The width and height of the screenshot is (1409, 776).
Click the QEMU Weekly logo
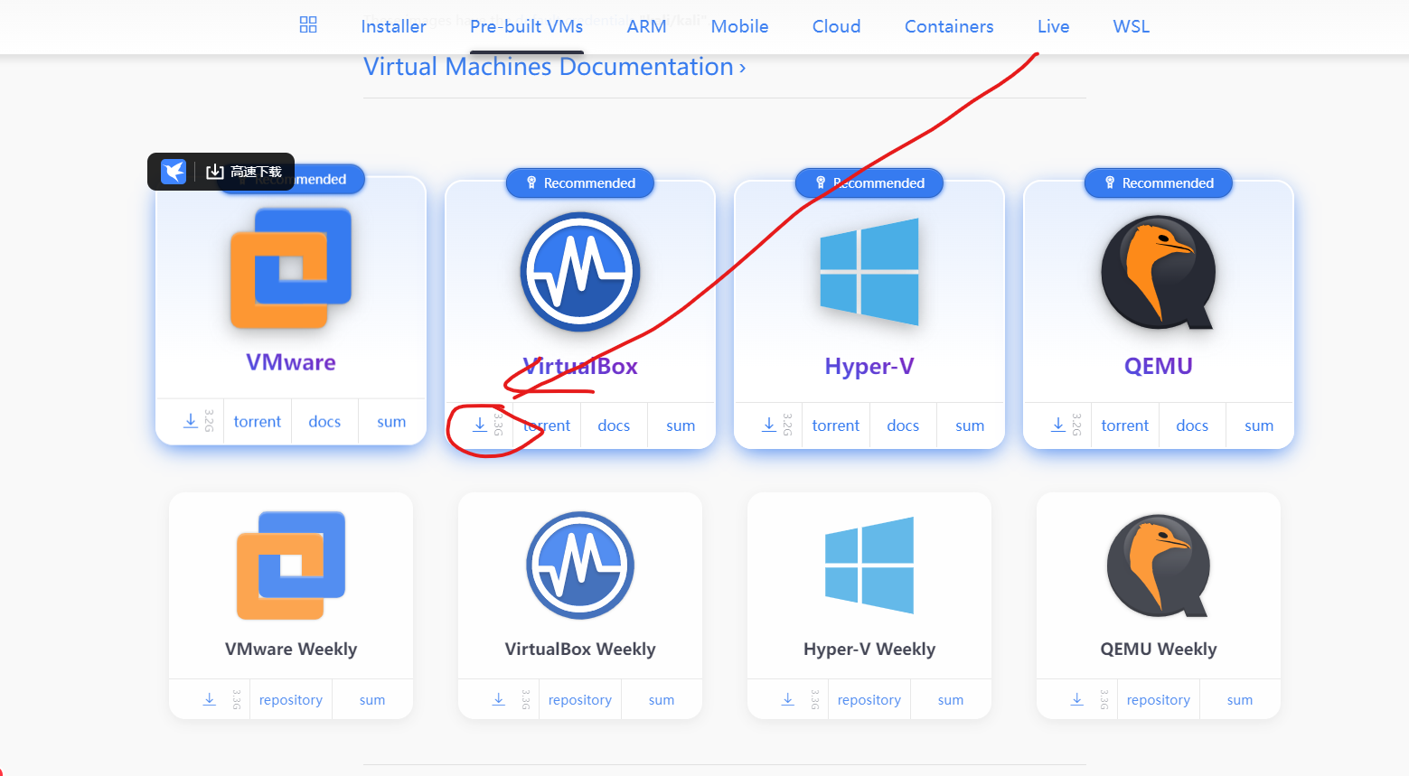coord(1159,566)
